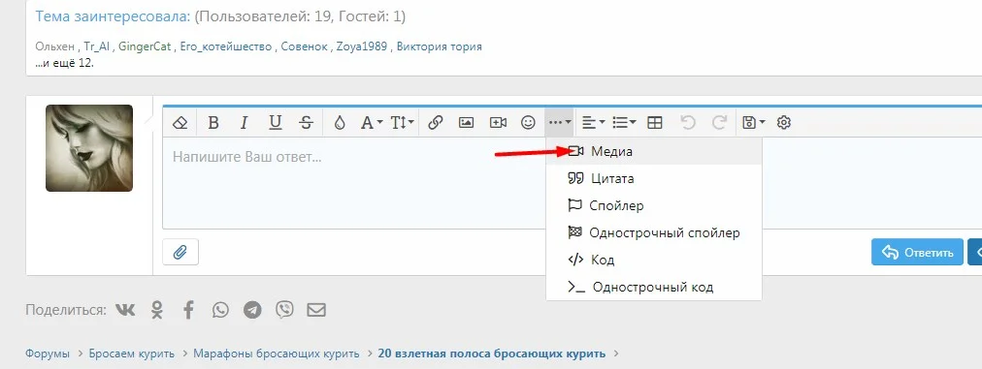The image size is (982, 369).
Task: Toggle italic formatting
Action: tap(245, 123)
